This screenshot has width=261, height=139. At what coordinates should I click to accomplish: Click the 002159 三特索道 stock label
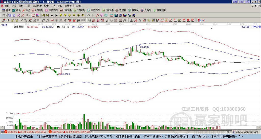(x=251, y=27)
